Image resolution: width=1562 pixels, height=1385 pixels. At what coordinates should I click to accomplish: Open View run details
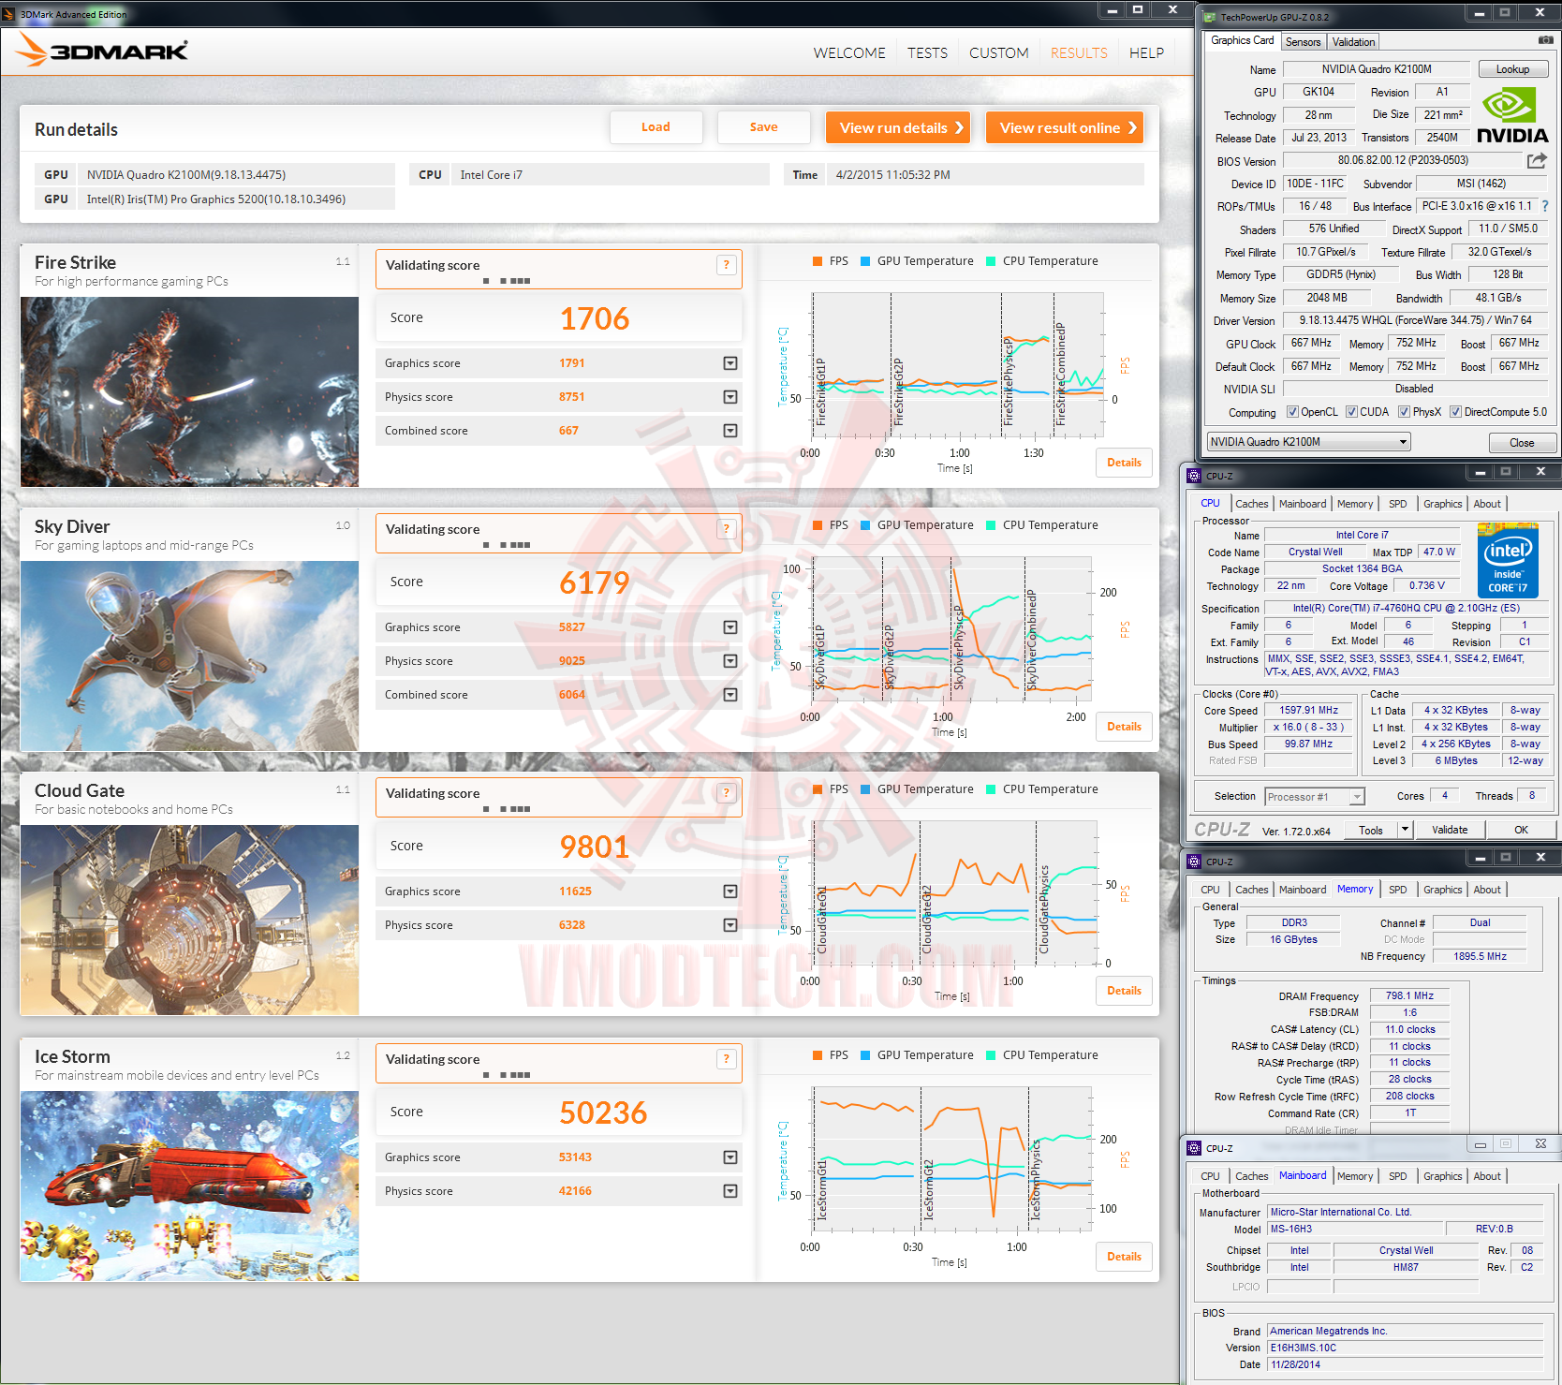898,127
